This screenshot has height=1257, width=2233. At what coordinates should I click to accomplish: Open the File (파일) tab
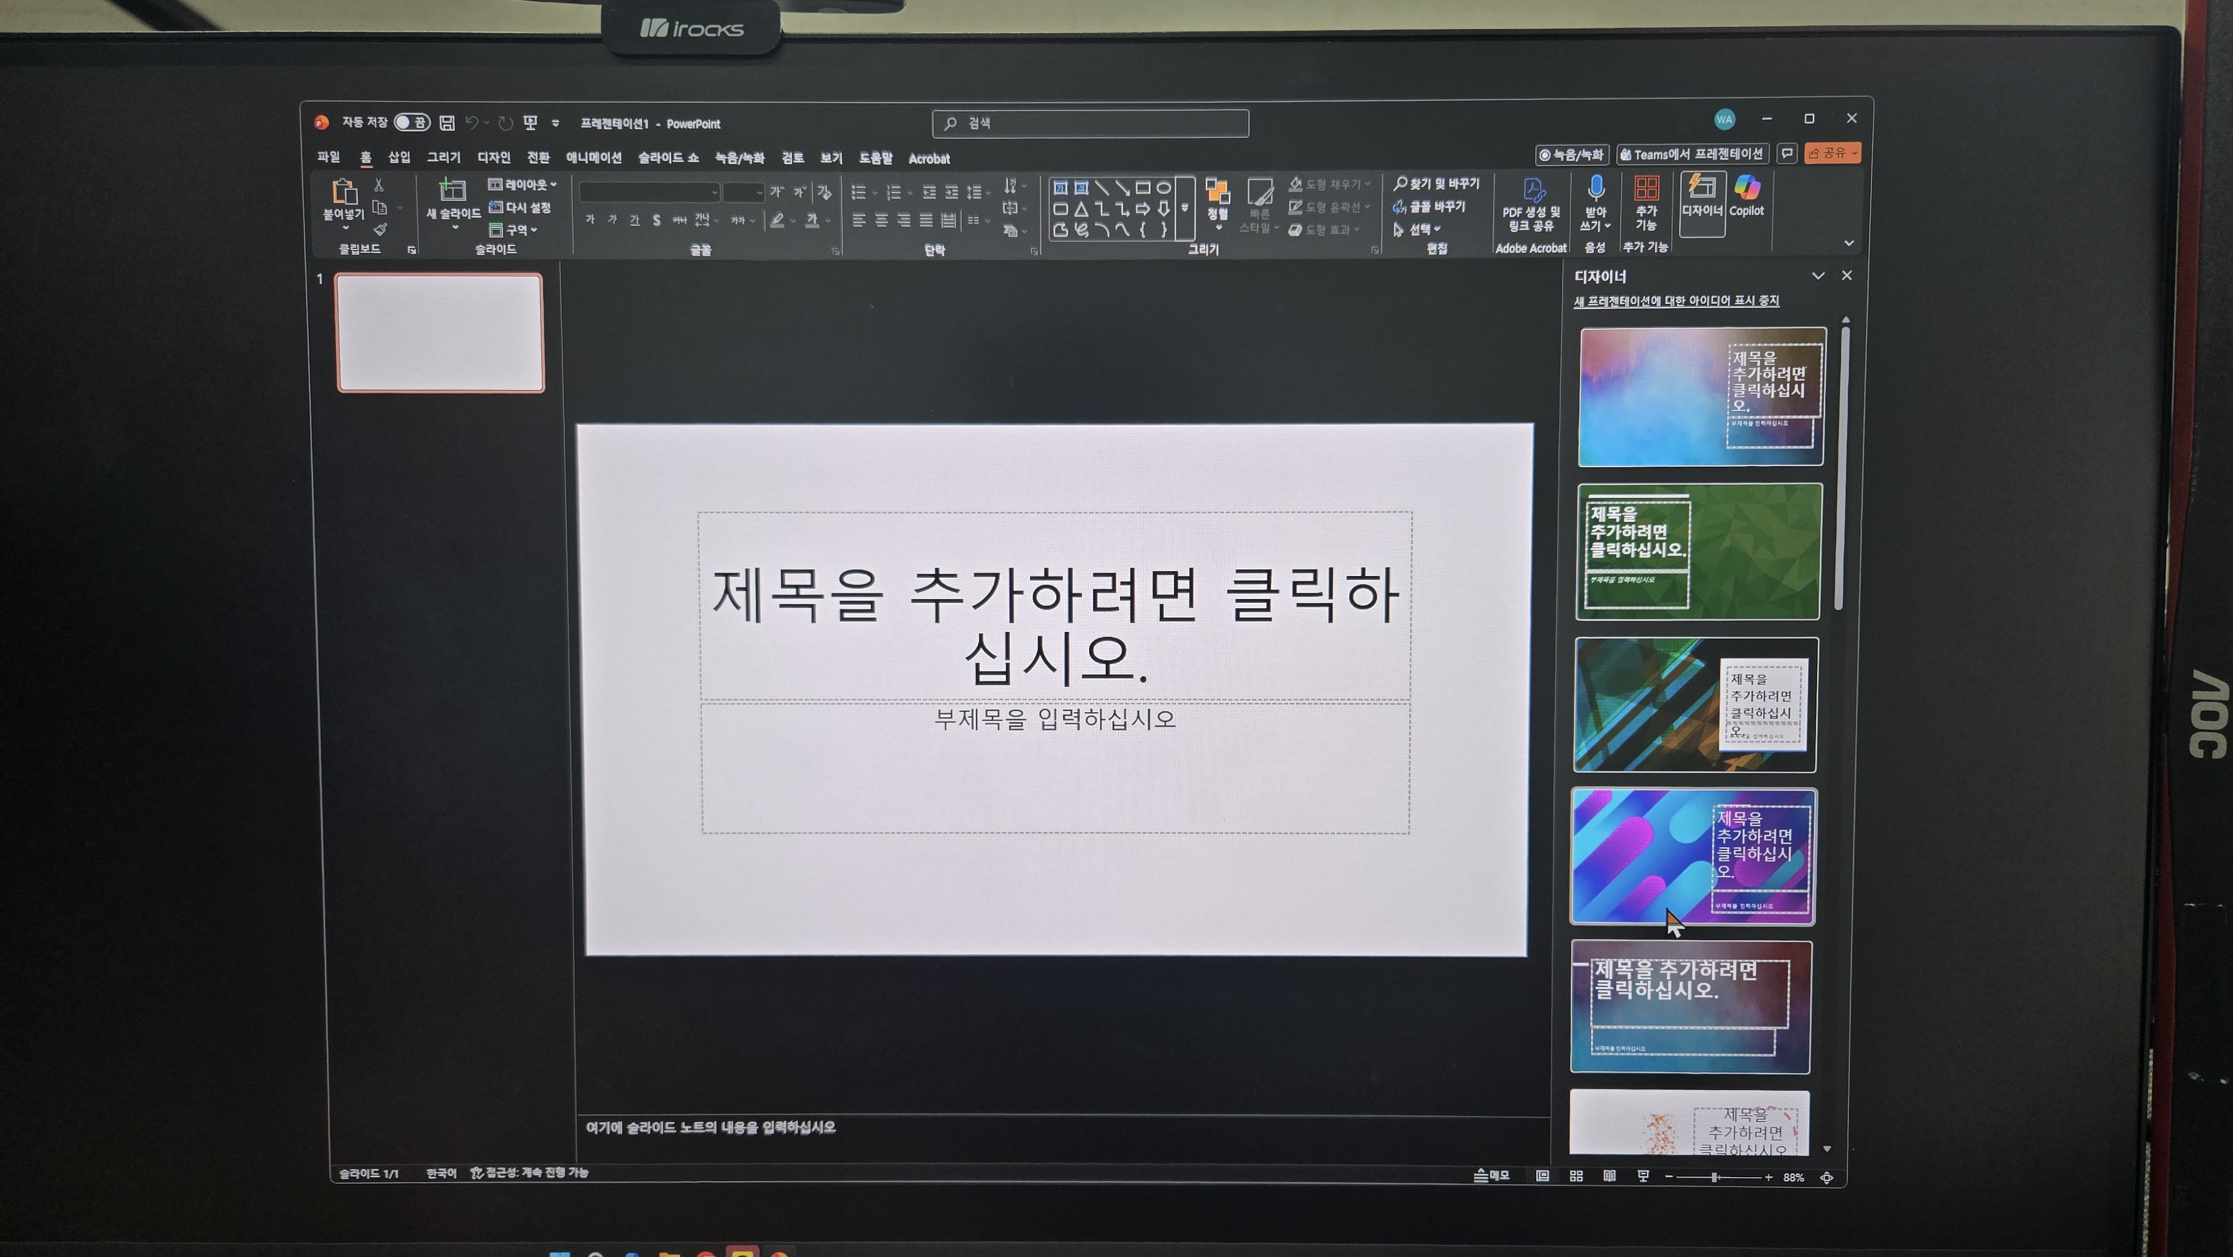coord(329,157)
